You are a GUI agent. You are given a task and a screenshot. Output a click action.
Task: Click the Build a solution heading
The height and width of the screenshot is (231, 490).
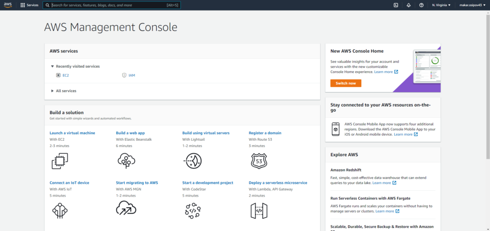pos(67,113)
